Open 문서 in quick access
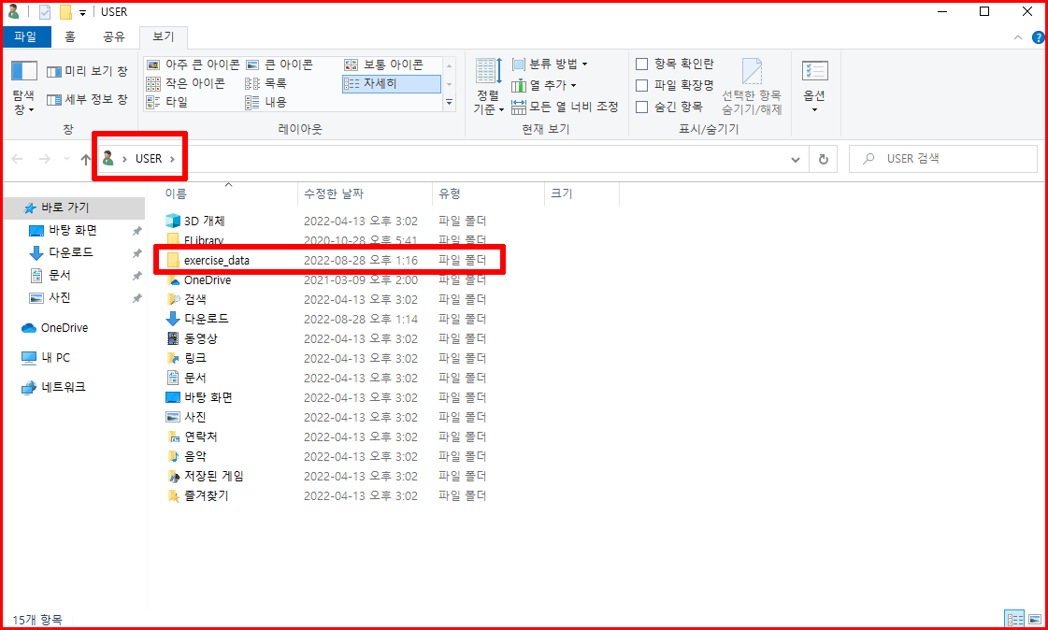 [60, 275]
